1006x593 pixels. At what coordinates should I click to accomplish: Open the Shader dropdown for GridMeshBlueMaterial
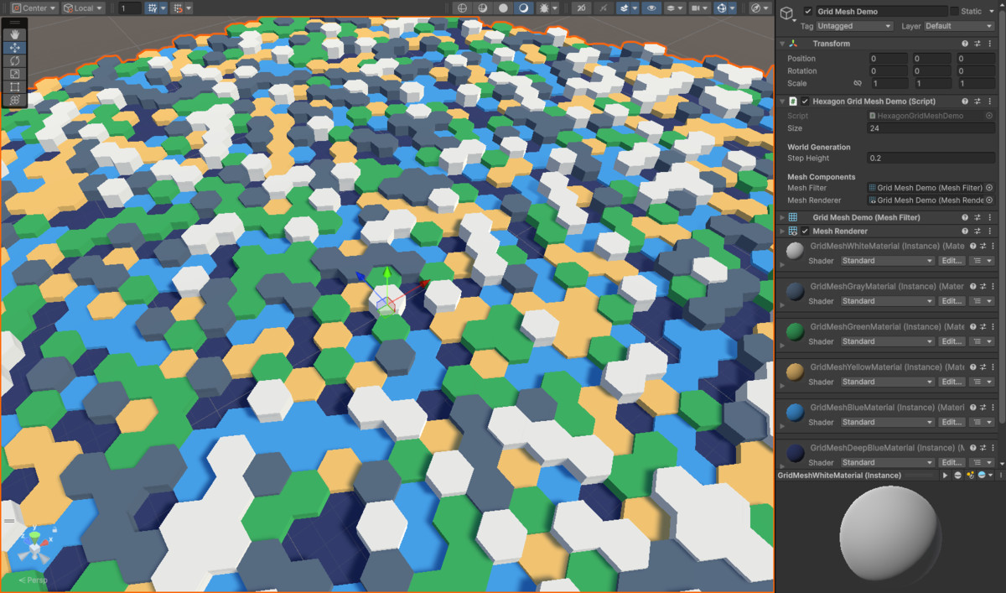click(x=887, y=422)
